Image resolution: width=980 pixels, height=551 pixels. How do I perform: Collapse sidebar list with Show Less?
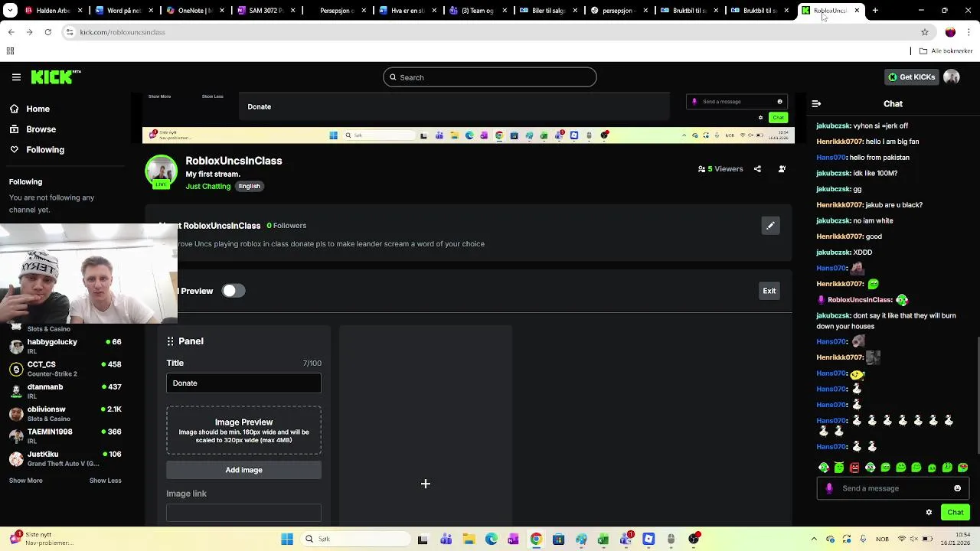pos(105,481)
